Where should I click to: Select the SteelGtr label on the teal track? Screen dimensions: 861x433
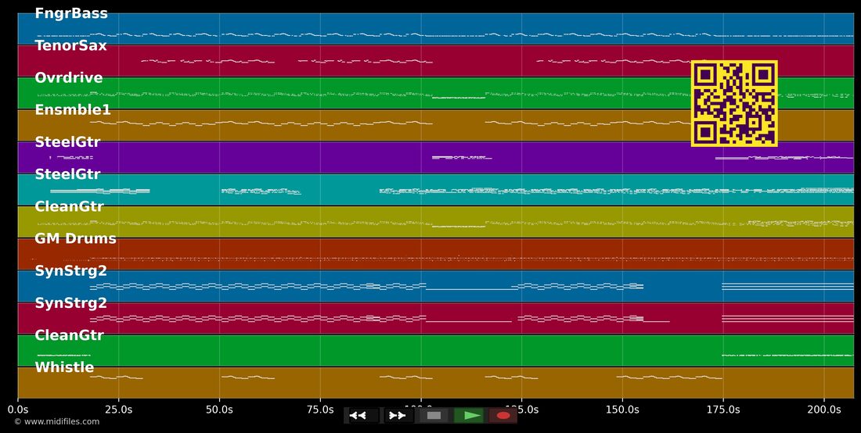[67, 175]
